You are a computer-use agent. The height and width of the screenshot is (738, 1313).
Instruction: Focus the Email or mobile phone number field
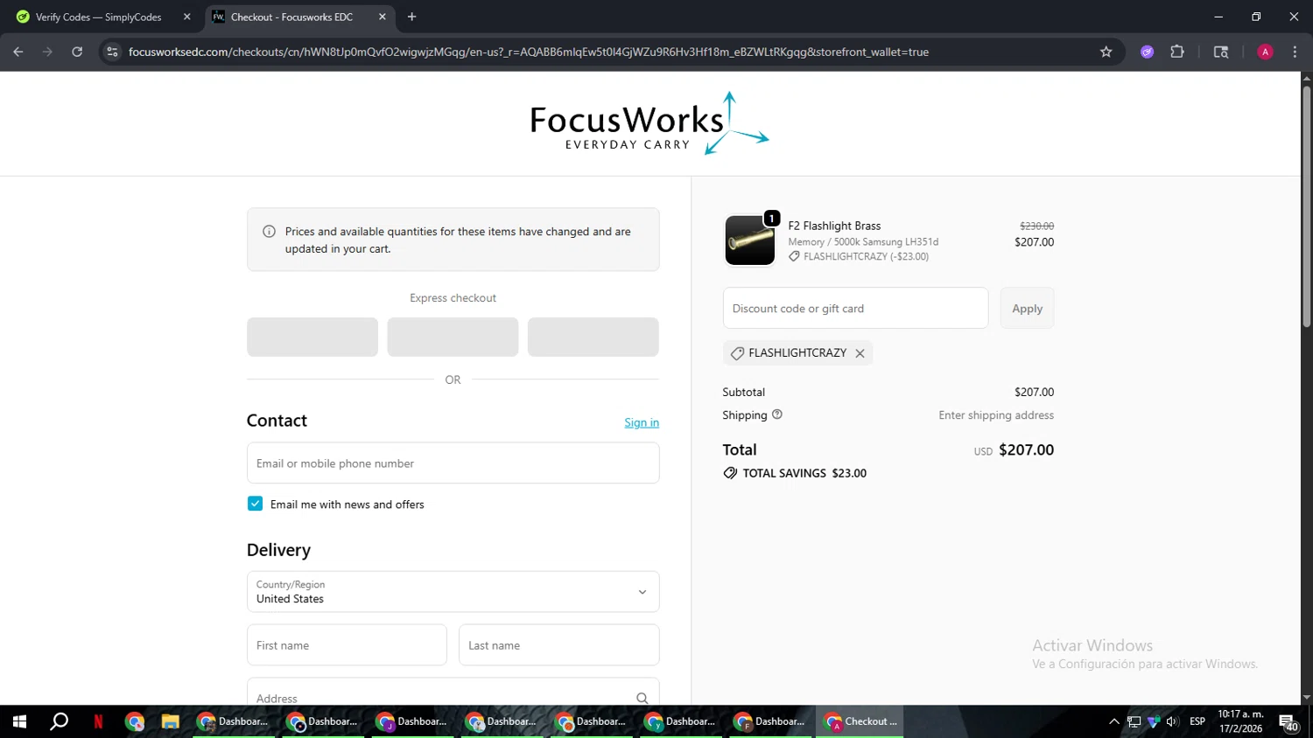(x=453, y=463)
